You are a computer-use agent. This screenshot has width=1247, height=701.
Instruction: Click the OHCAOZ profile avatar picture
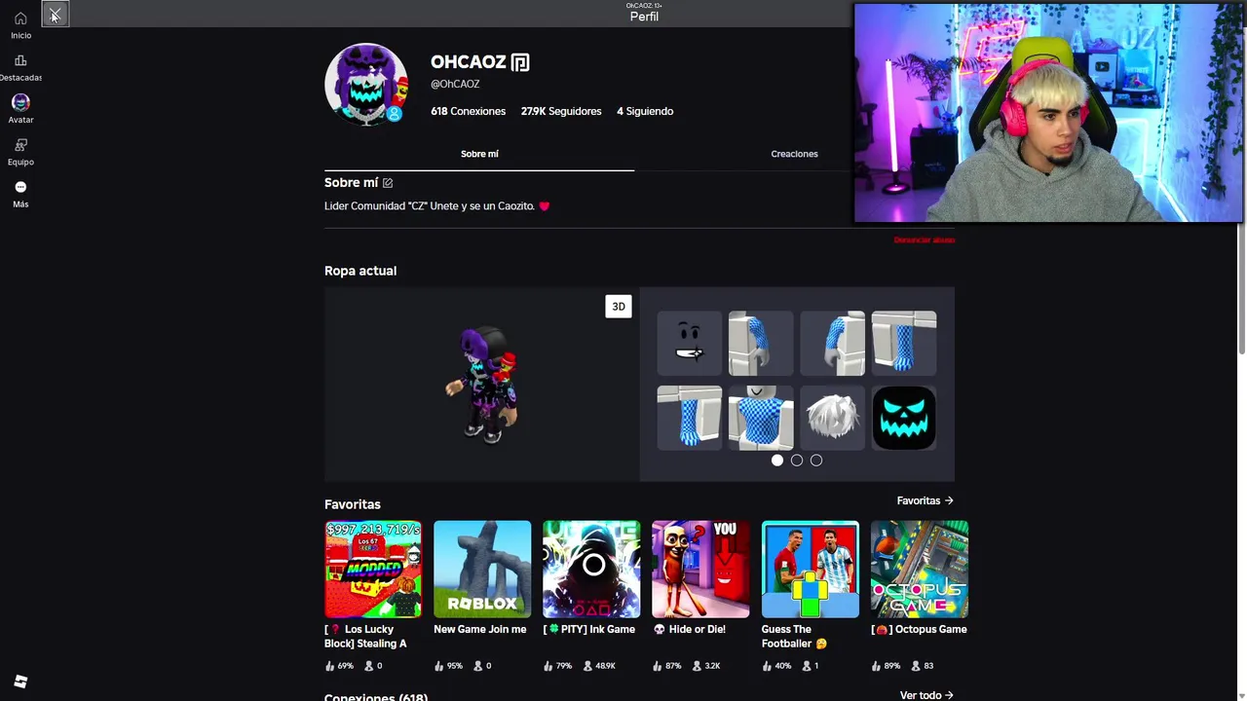pyautogui.click(x=366, y=84)
